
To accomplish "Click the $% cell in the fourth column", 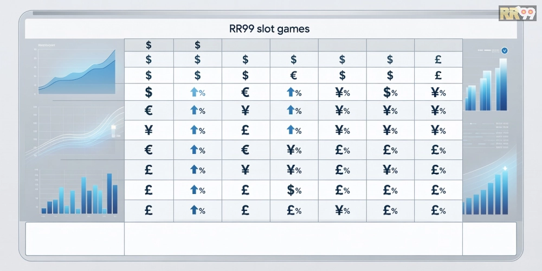I will coord(294,190).
